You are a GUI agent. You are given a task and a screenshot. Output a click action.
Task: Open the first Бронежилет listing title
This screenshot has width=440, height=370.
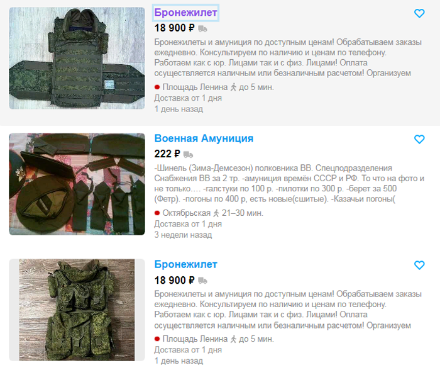point(185,13)
